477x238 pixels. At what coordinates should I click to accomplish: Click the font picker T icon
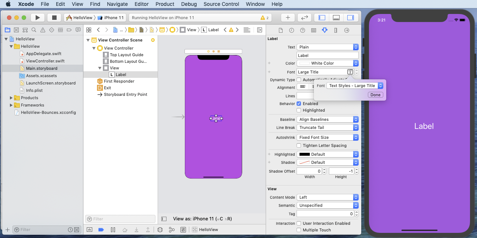350,72
